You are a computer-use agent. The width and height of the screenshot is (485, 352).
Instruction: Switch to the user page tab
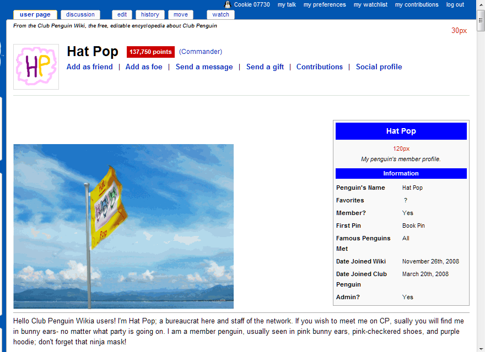(x=35, y=14)
